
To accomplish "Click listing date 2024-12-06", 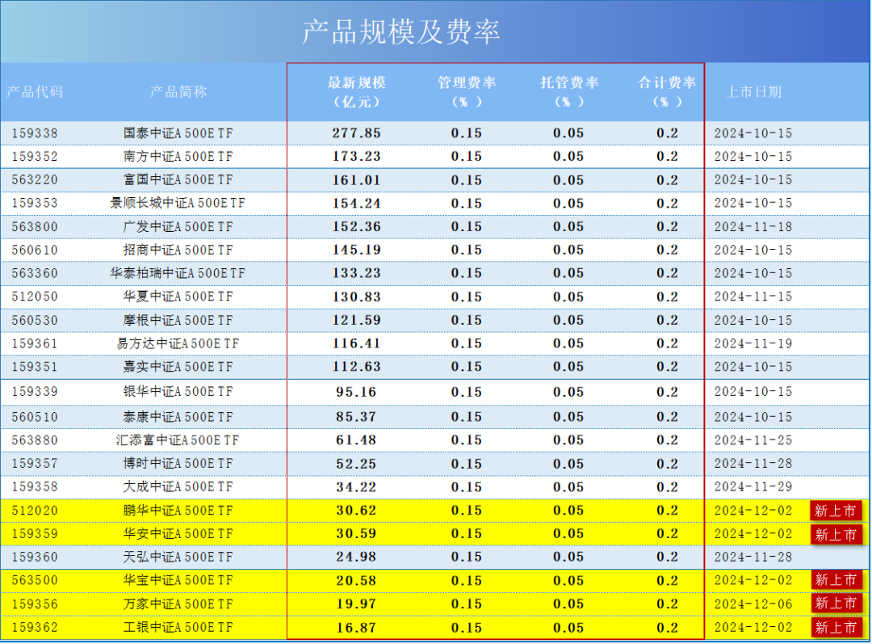I will coord(753,604).
